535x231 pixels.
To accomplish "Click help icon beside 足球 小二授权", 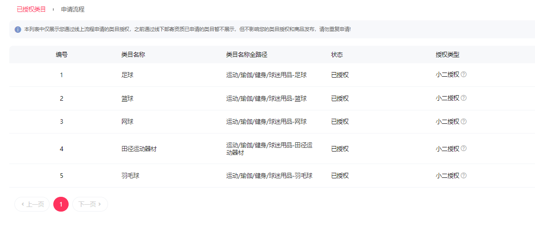I will [464, 74].
